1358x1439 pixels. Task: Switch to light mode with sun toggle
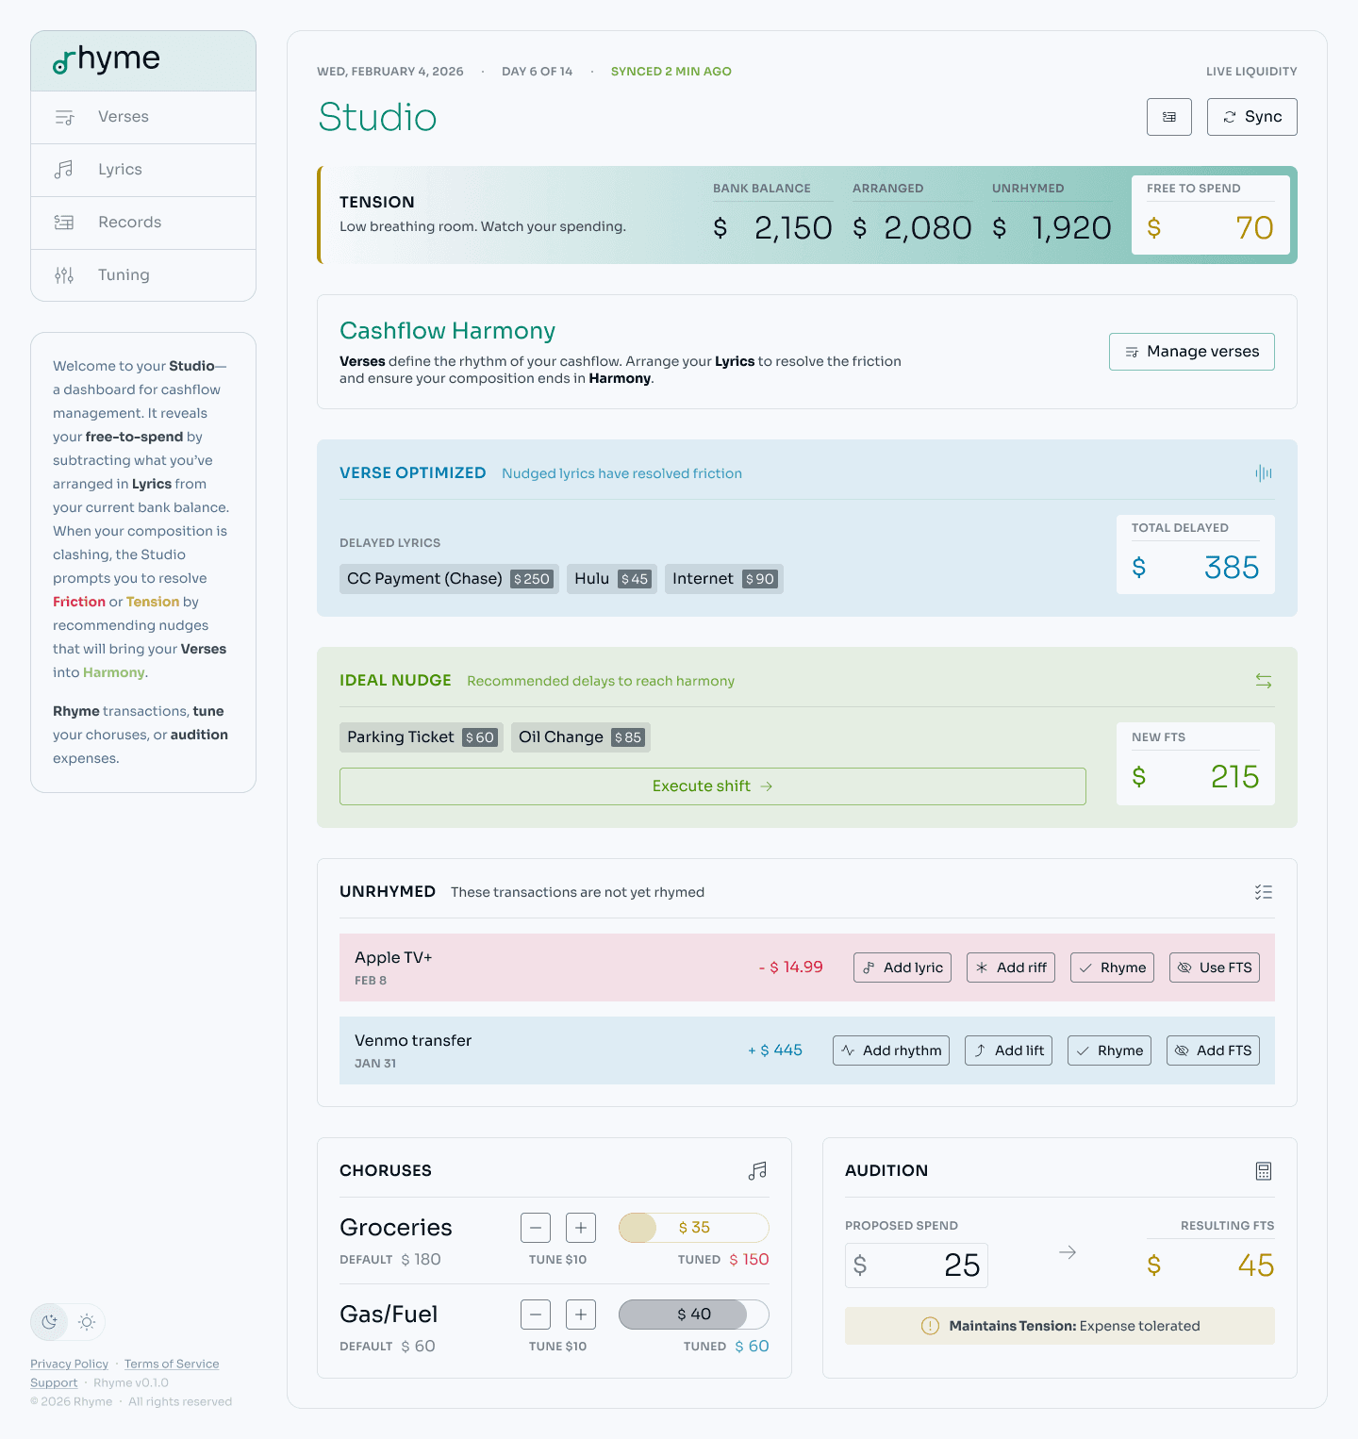point(87,1322)
